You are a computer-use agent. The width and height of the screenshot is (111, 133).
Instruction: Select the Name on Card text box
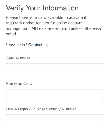click(54, 94)
